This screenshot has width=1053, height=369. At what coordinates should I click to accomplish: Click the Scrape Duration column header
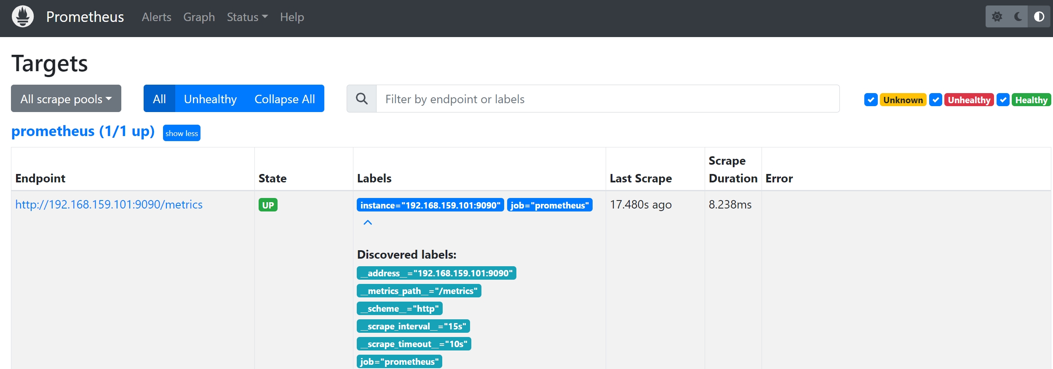733,169
